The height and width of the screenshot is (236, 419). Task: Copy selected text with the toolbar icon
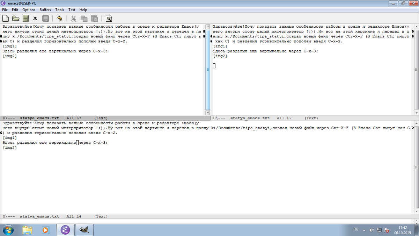point(84,19)
